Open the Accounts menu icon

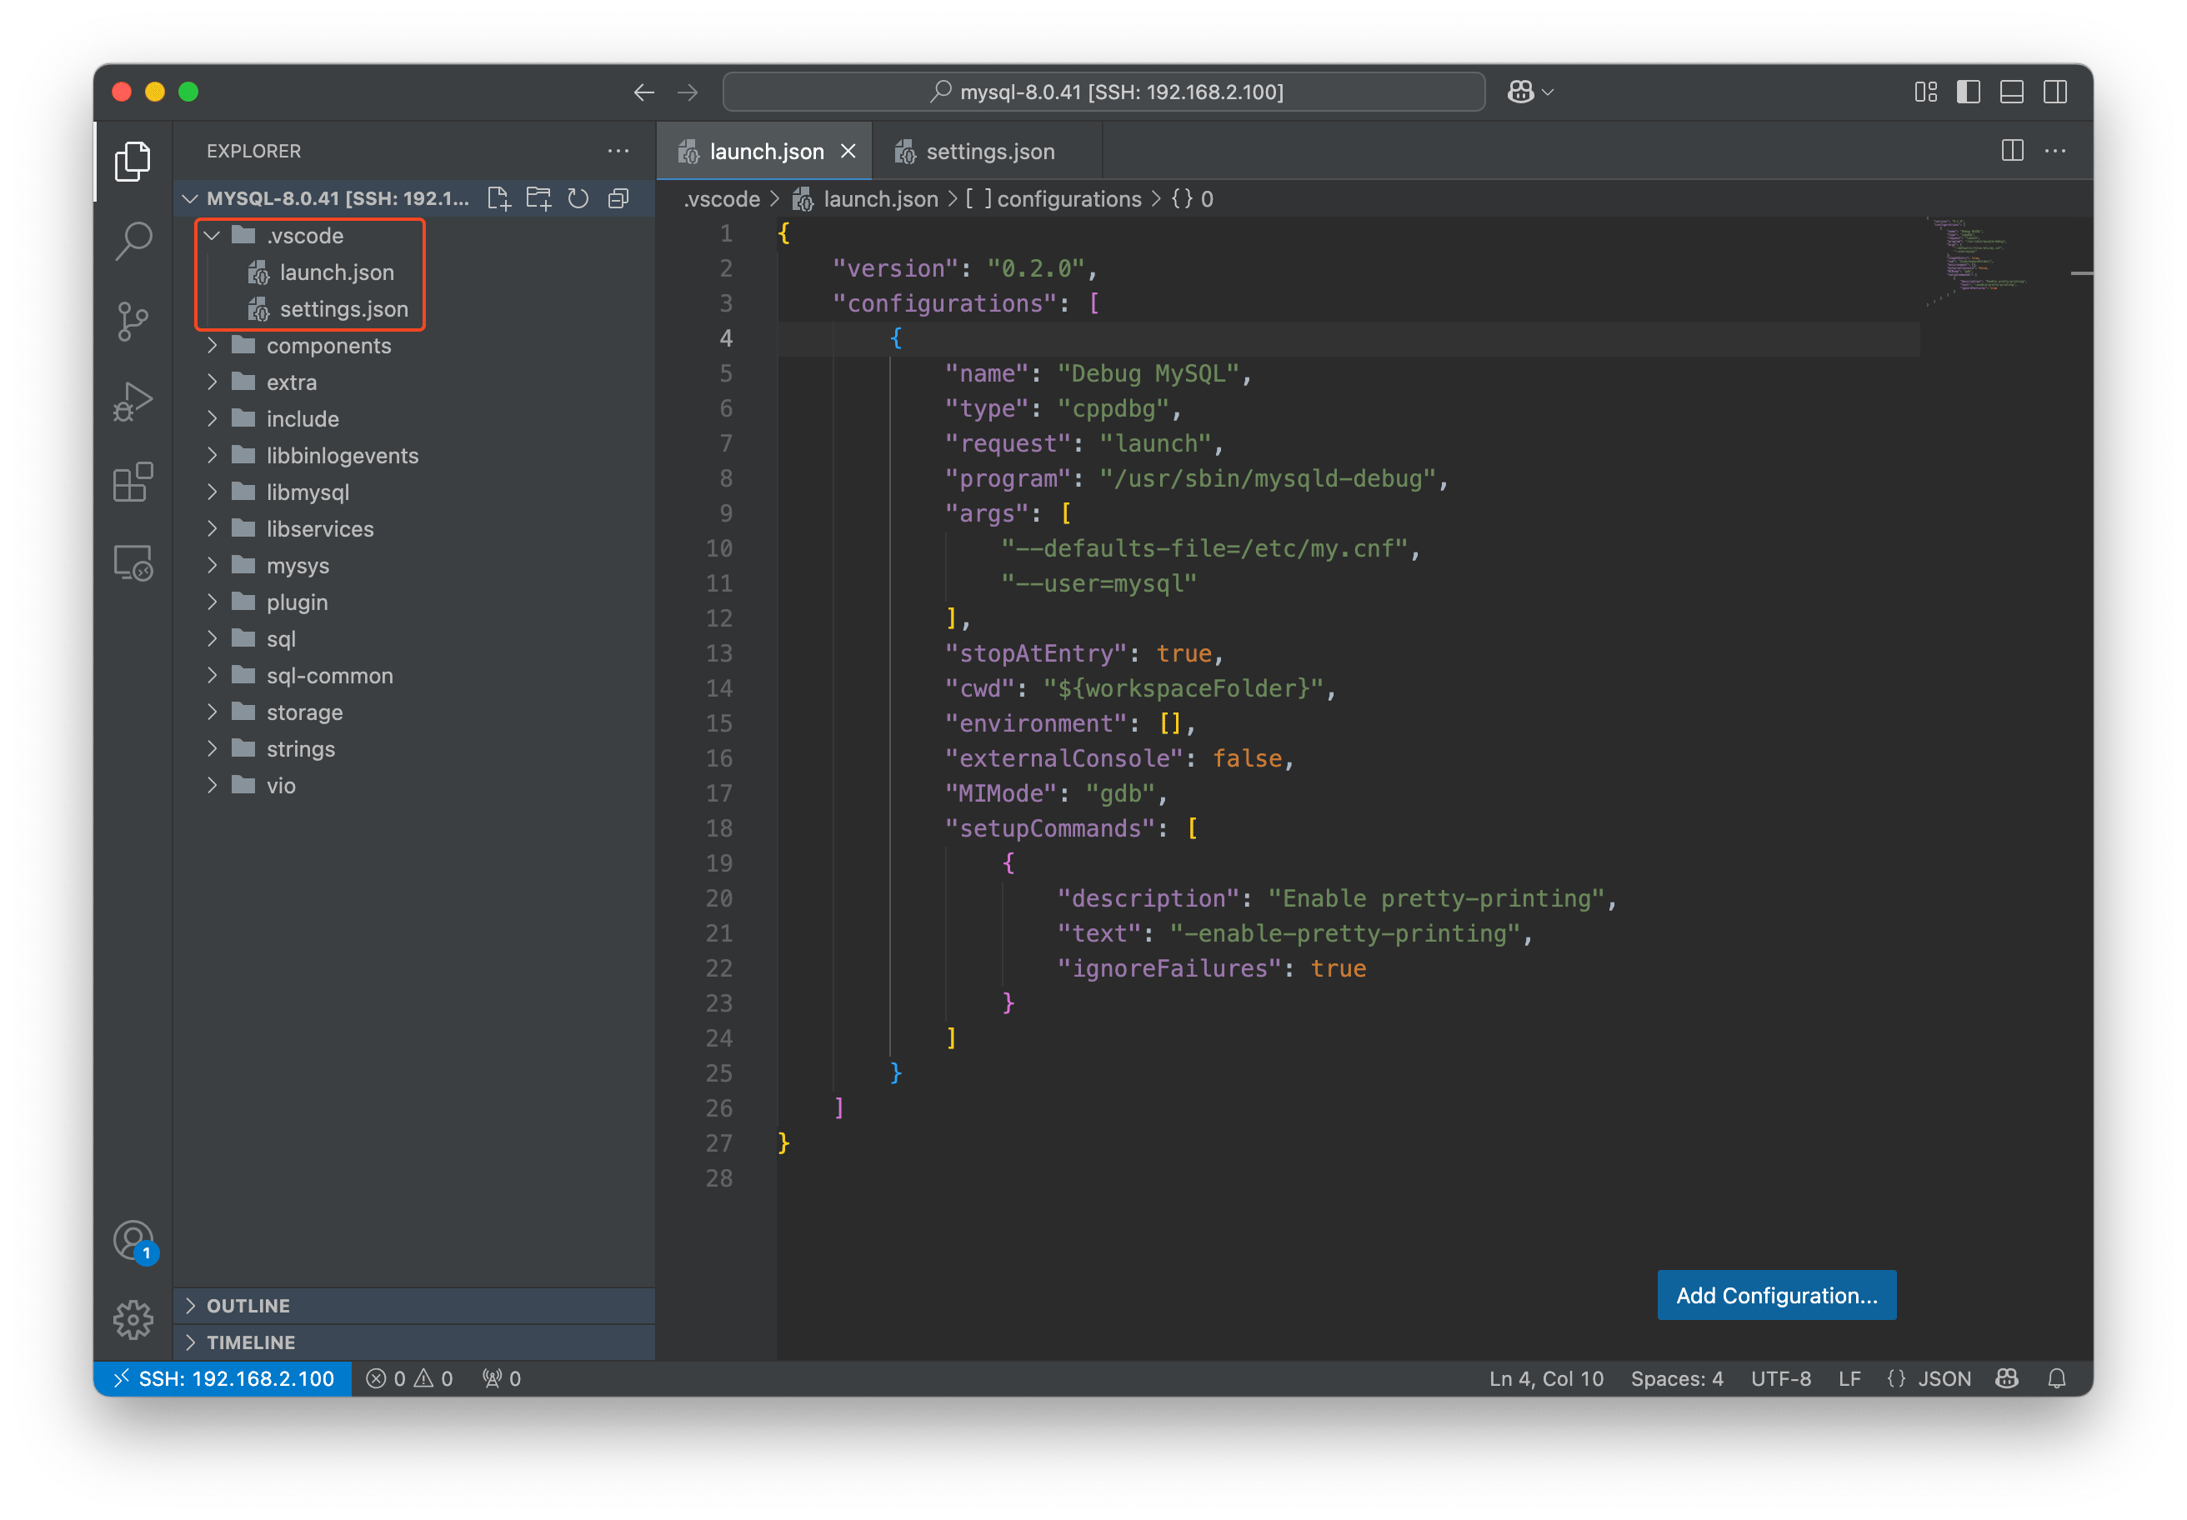(133, 1240)
